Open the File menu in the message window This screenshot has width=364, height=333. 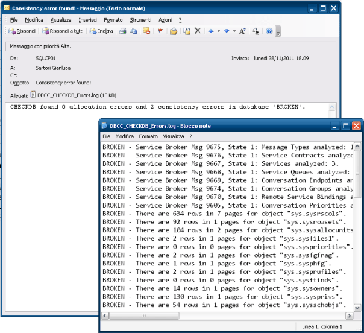pos(14,20)
